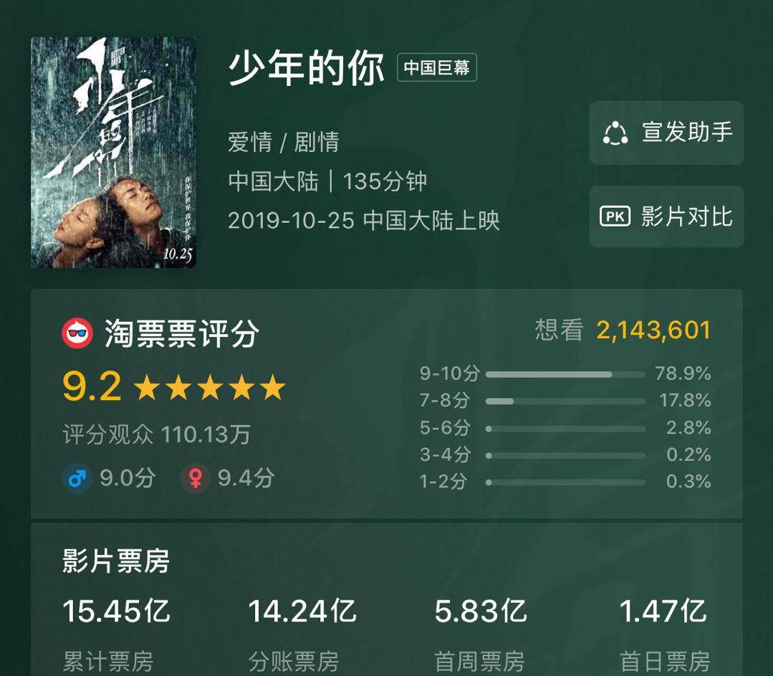Tap the 7-8分 rating distribution bar
773x676 pixels.
click(565, 401)
